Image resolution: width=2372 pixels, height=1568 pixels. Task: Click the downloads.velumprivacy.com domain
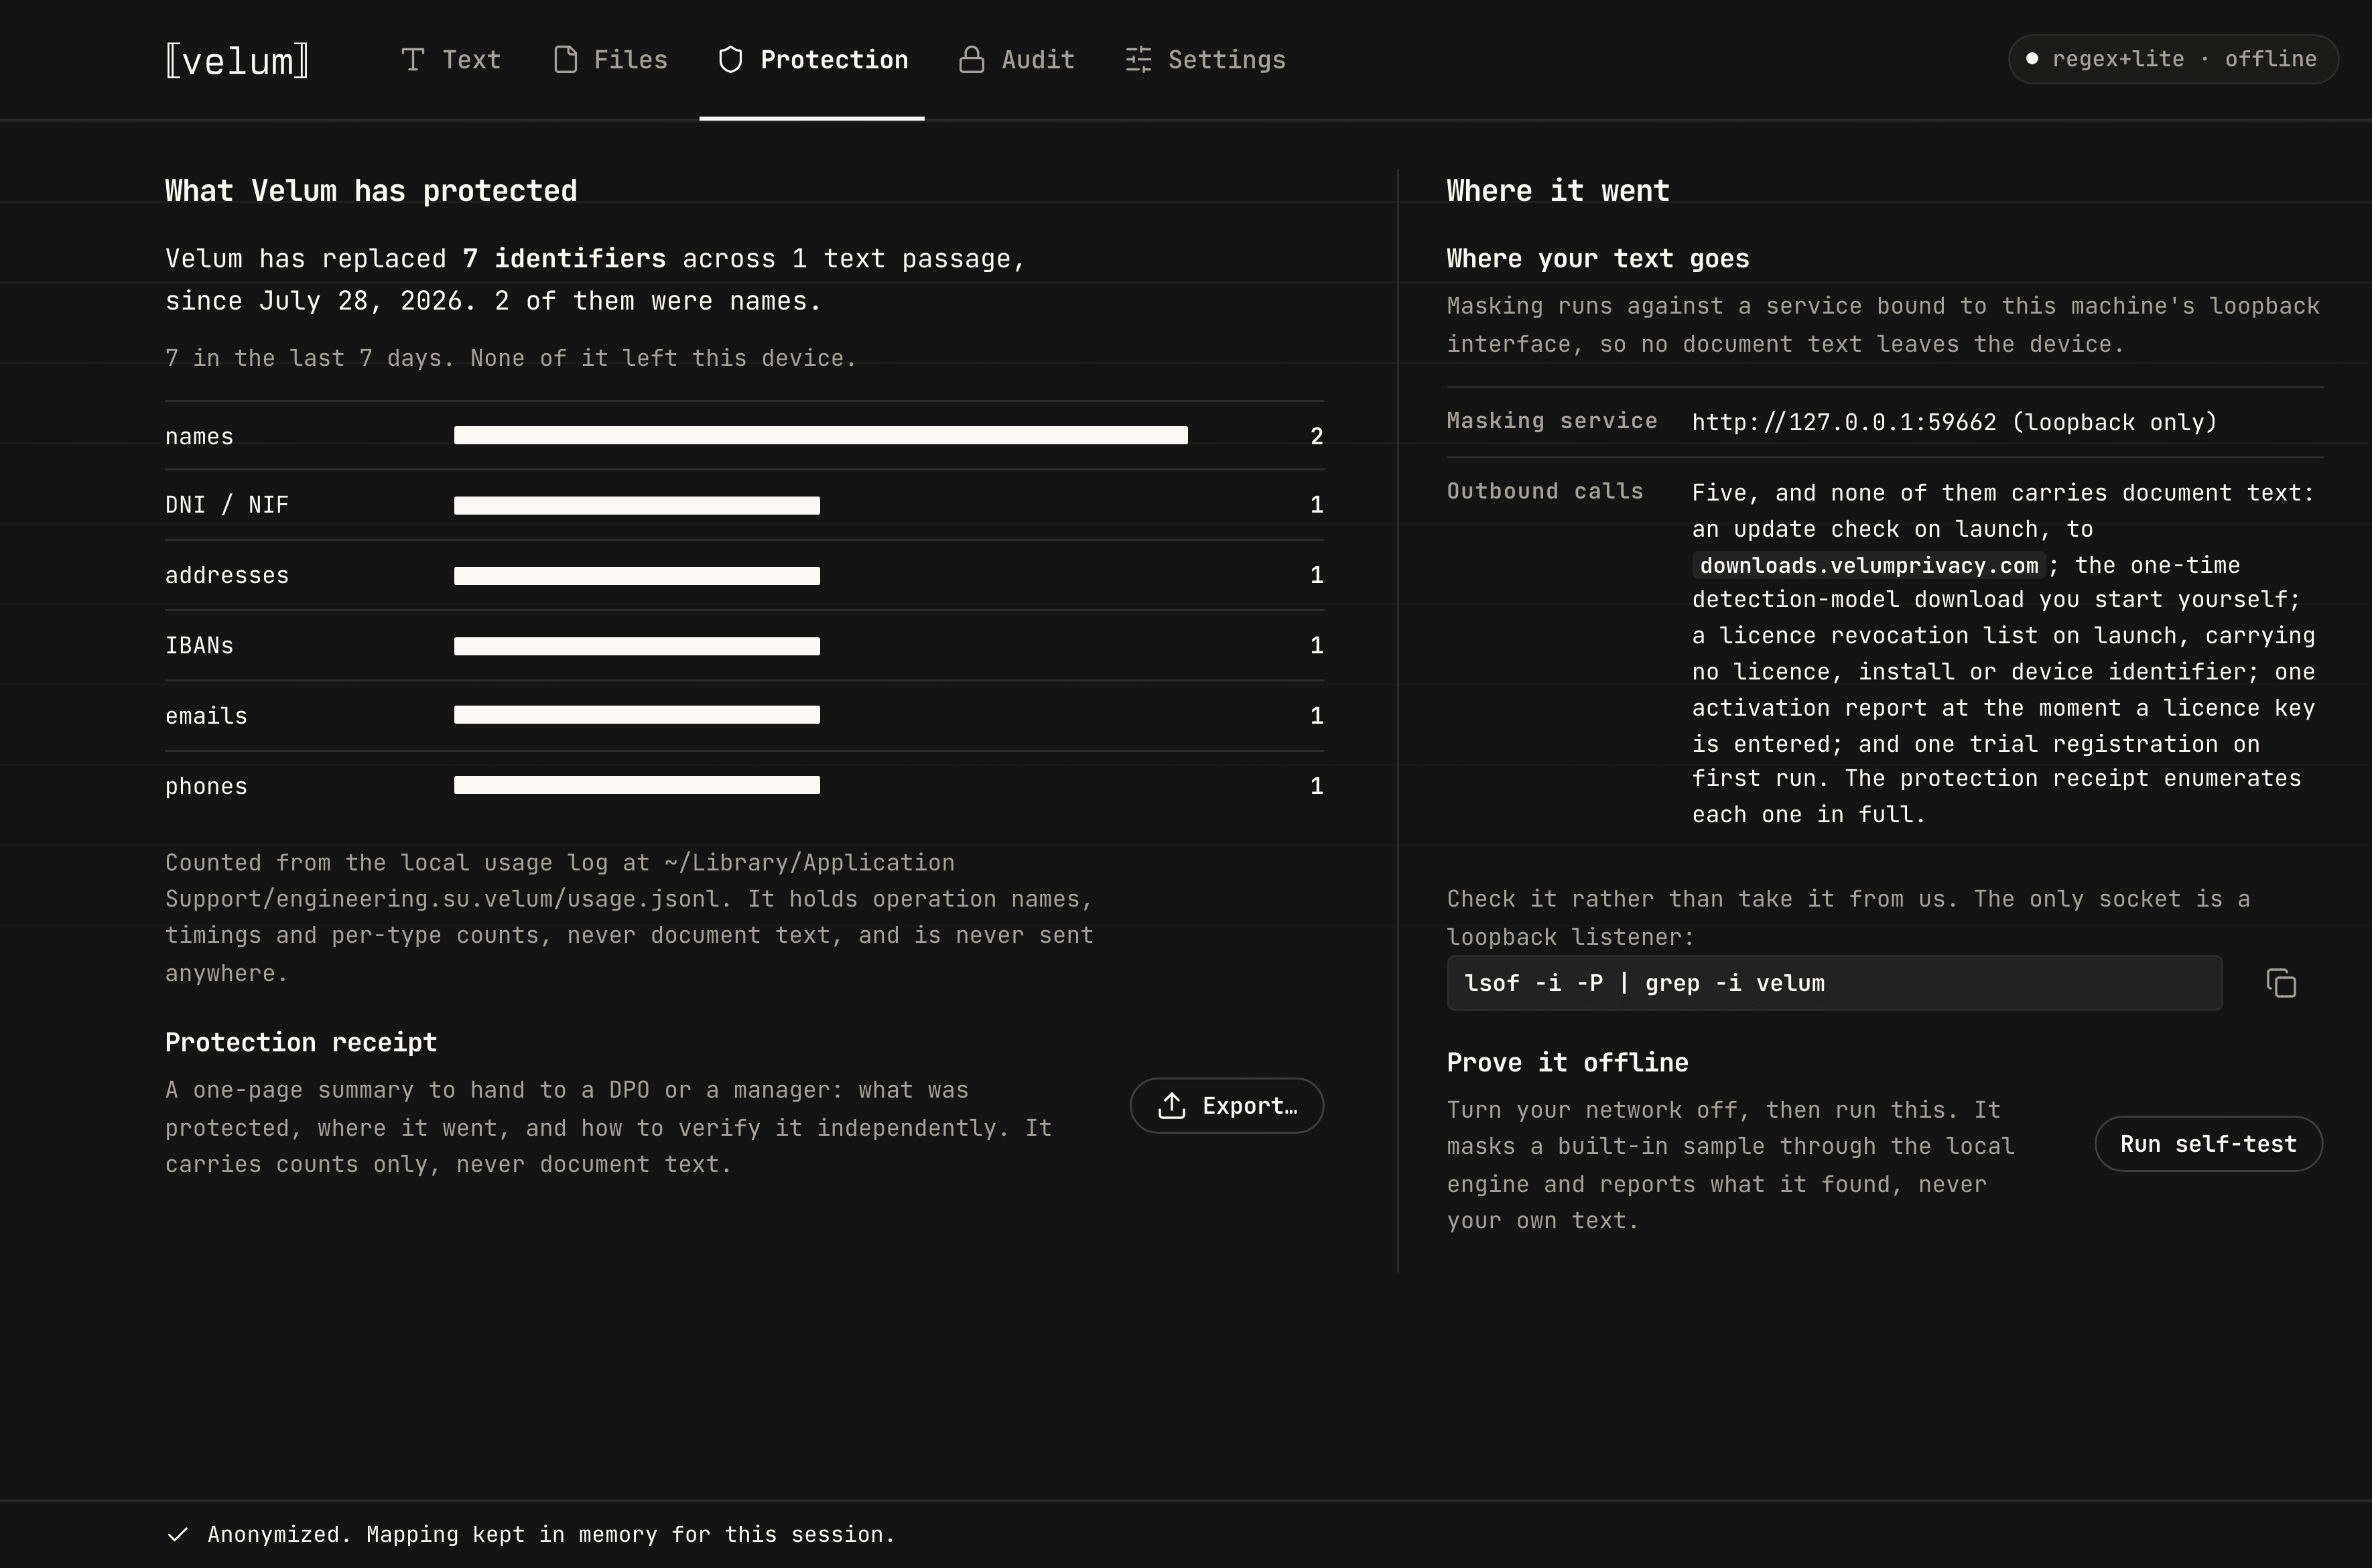(1869, 565)
